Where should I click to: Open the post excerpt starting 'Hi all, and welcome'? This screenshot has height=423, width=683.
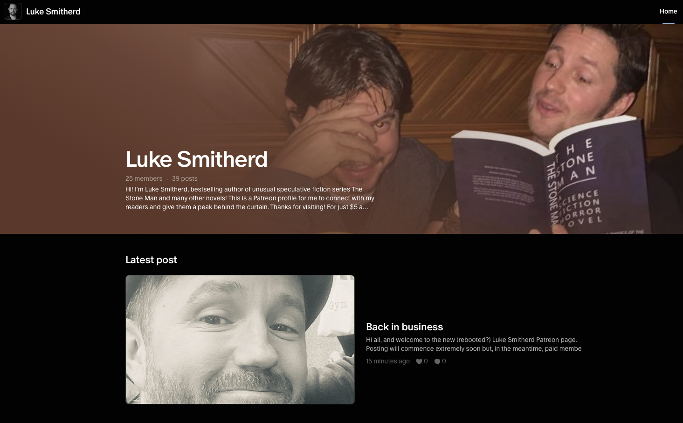coord(474,344)
